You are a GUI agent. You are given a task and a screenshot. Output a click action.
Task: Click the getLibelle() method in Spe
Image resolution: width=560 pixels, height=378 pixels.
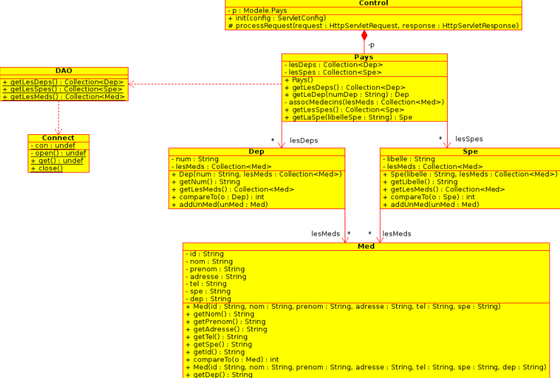pyautogui.click(x=420, y=182)
